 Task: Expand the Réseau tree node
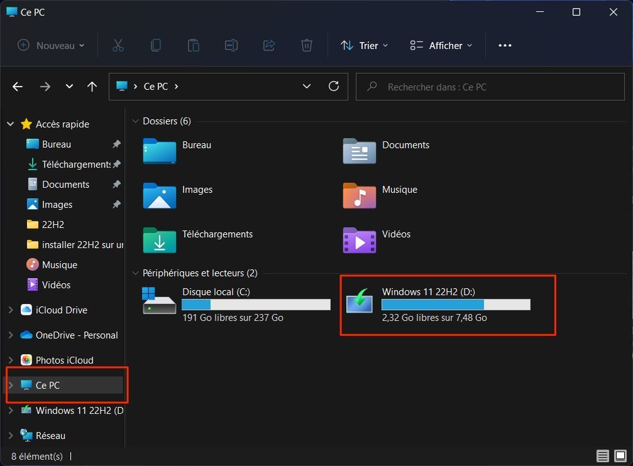(x=11, y=435)
